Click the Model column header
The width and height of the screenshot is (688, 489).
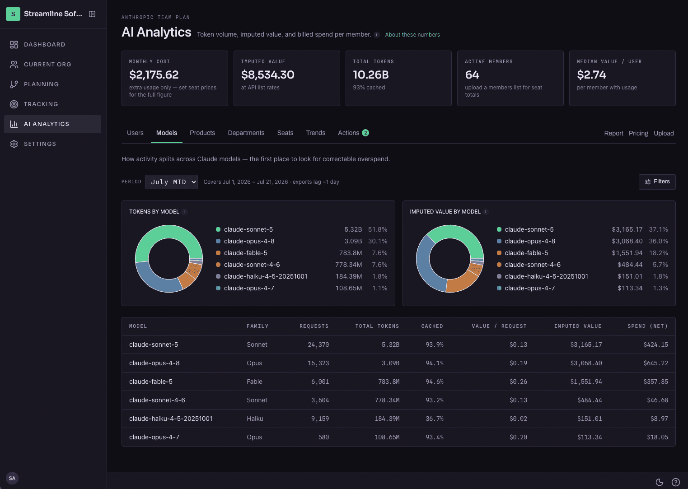[138, 326]
